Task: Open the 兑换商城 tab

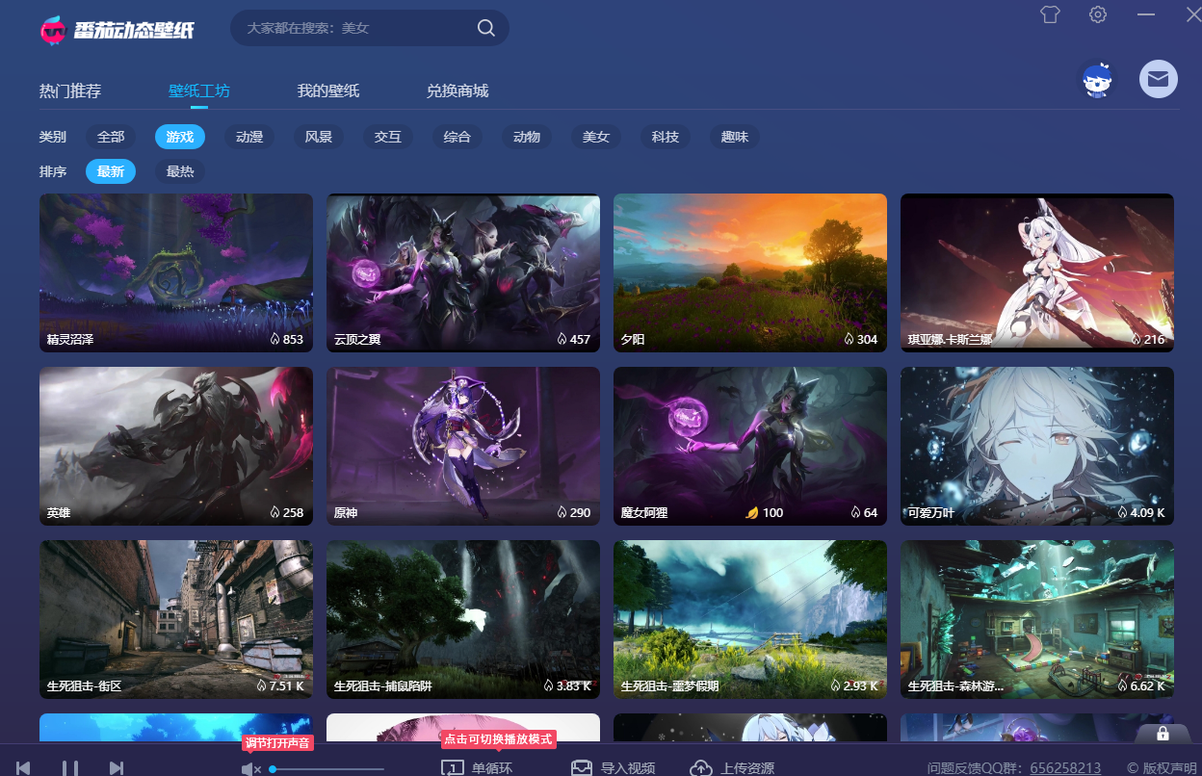Action: pos(457,91)
